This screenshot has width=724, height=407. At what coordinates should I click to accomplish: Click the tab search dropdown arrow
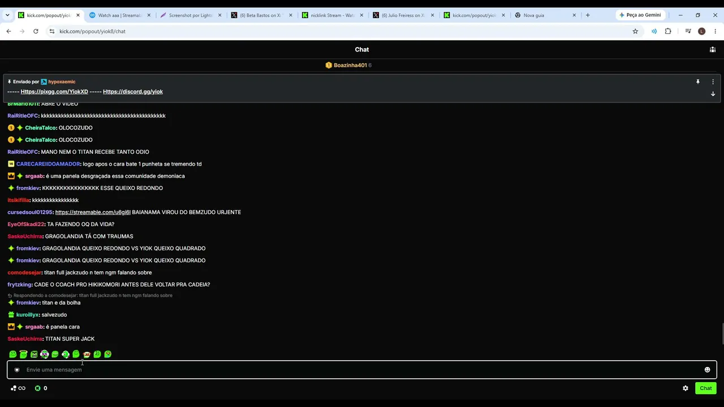[7, 15]
